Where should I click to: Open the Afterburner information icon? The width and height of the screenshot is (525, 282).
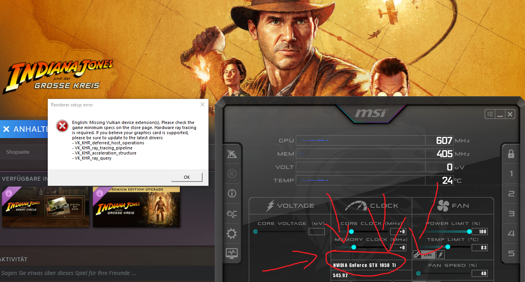coord(232,194)
